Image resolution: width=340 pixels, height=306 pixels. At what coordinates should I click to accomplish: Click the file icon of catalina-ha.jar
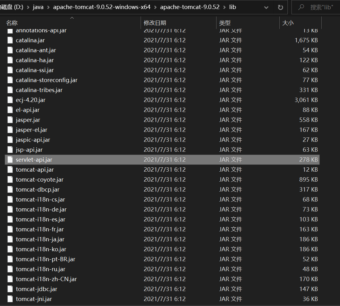click(10, 60)
